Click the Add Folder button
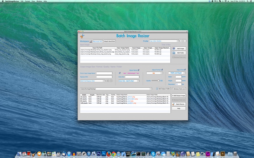Image resolution: width=254 pixels, height=158 pixels. [179, 53]
